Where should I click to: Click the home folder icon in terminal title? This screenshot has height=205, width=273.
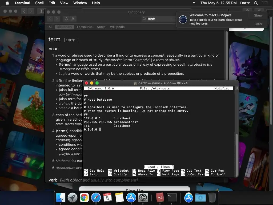[135, 83]
